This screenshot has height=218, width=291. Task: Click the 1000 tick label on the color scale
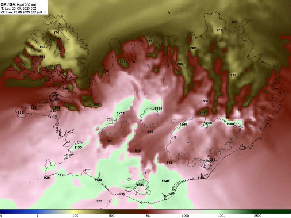click(185, 216)
